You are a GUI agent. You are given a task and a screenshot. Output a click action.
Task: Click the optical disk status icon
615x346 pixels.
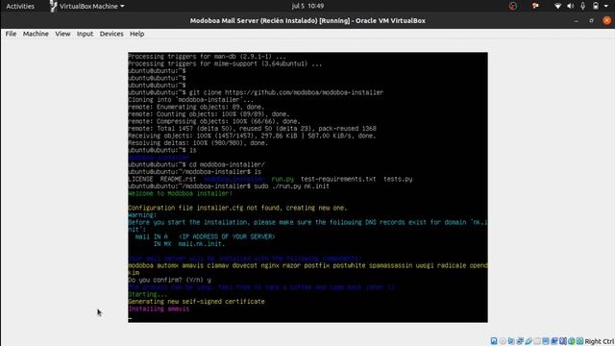pos(503,341)
